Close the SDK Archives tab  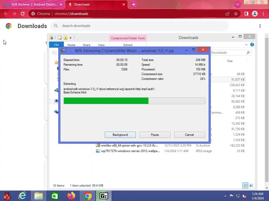tap(61, 4)
